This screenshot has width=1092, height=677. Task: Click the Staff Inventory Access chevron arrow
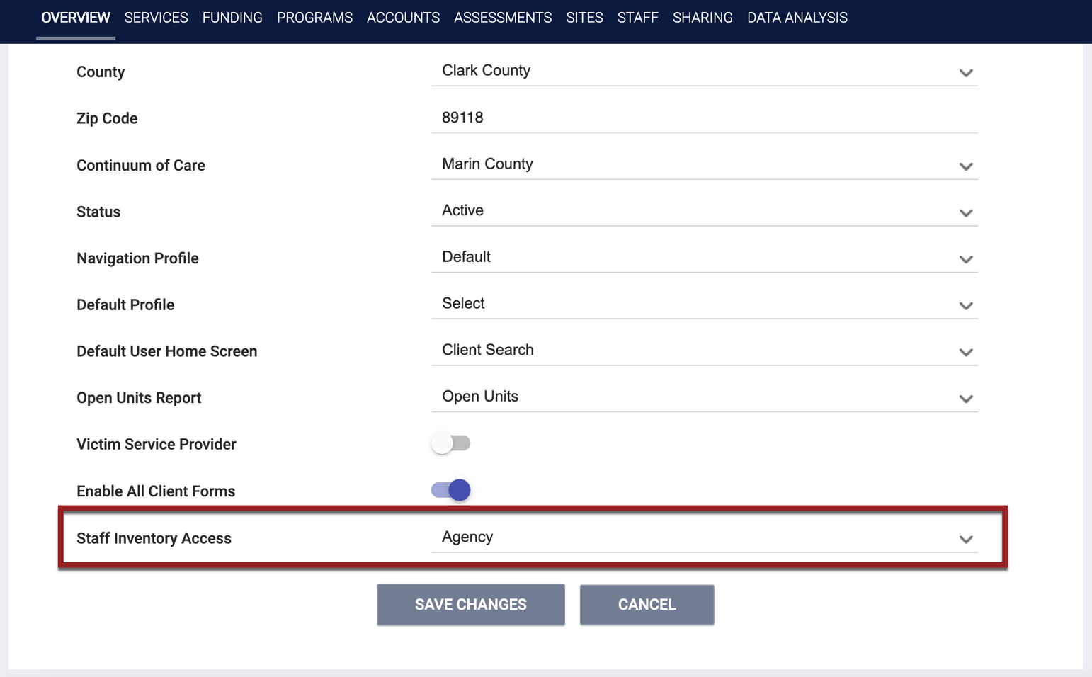click(966, 540)
